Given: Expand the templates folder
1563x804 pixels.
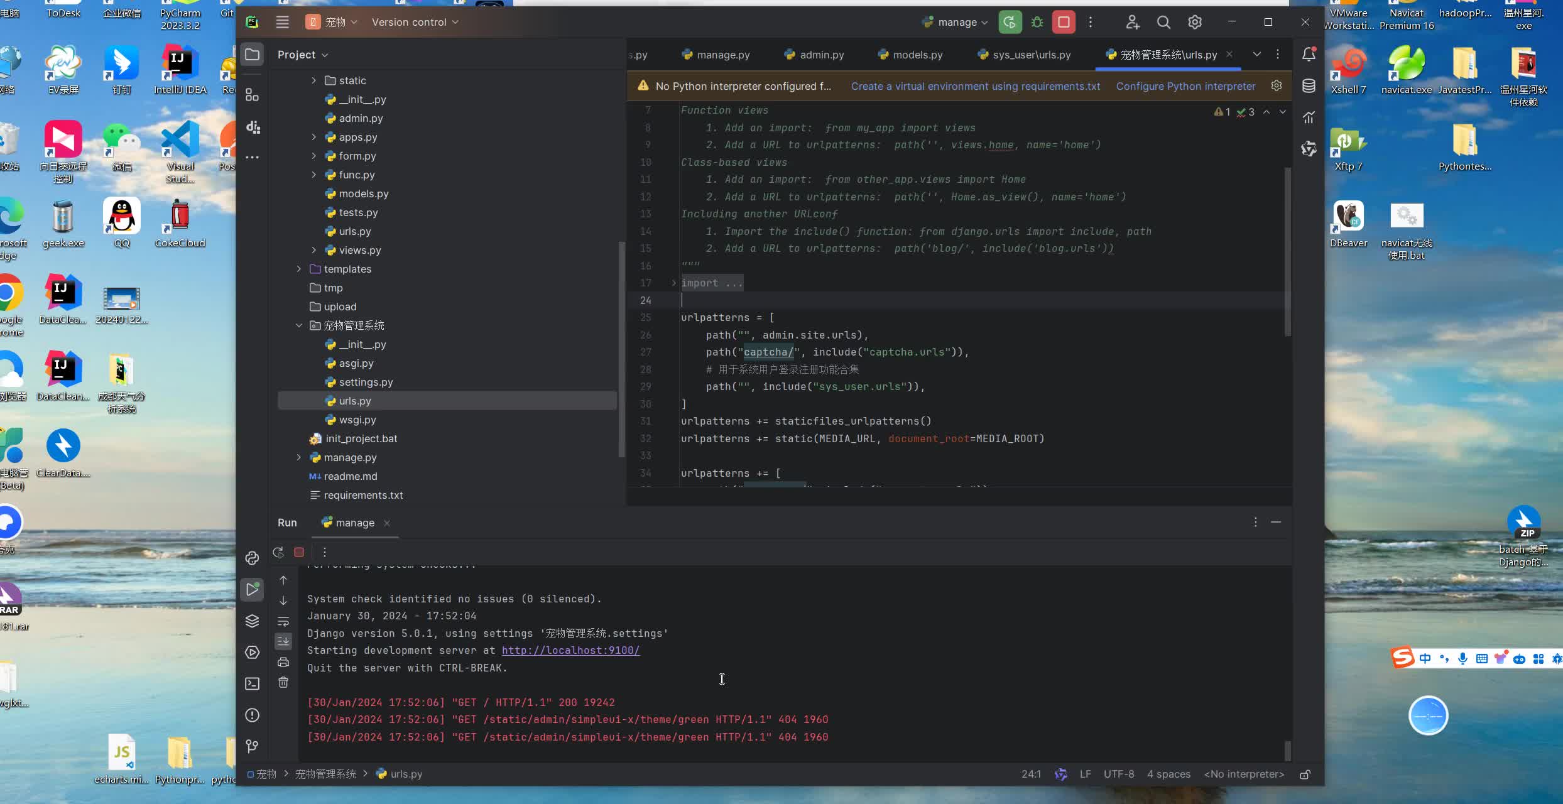Looking at the screenshot, I should point(299,269).
